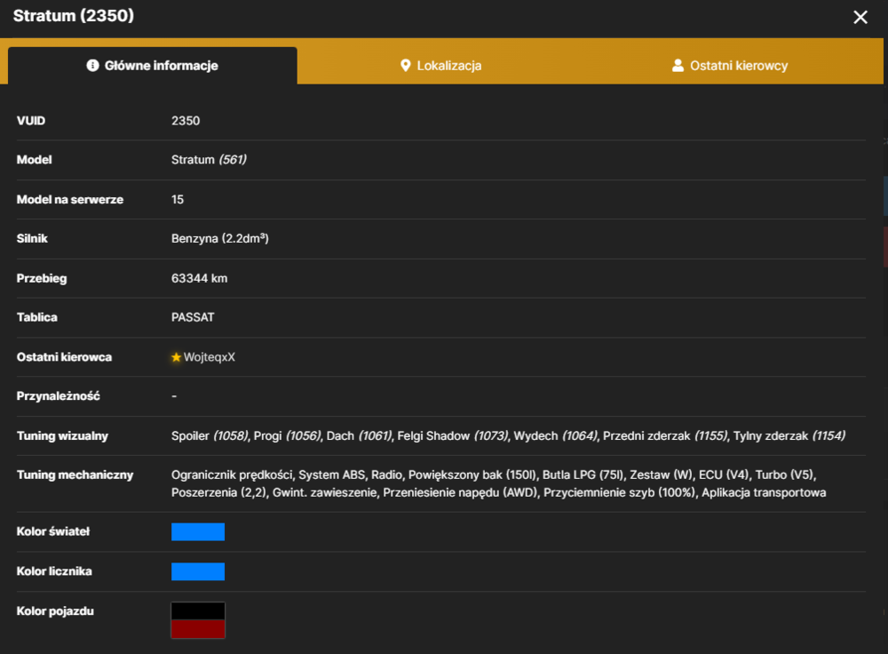Viewport: 888px width, 654px height.
Task: Click the Dach (1061) entry
Action: click(x=359, y=435)
